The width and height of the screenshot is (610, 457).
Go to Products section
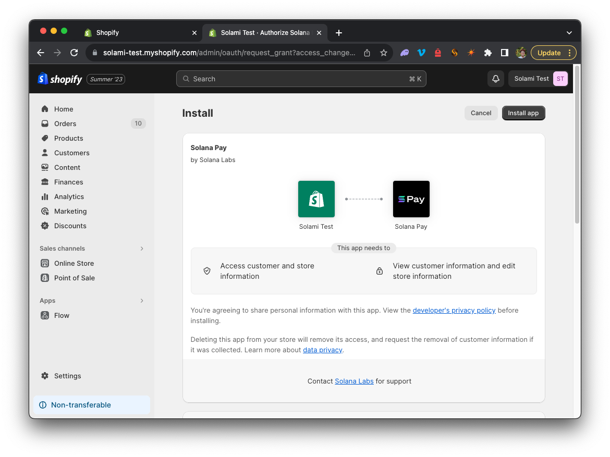coord(68,138)
